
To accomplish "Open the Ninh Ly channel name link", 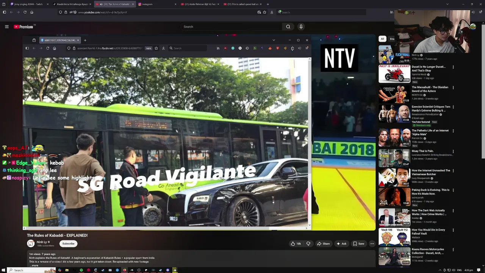I will [42, 242].
